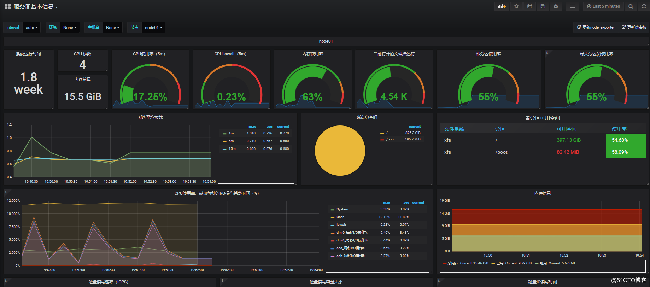Open info icon on 磁盘读写容量大小 panel
This screenshot has height=287, width=650.
click(222, 281)
